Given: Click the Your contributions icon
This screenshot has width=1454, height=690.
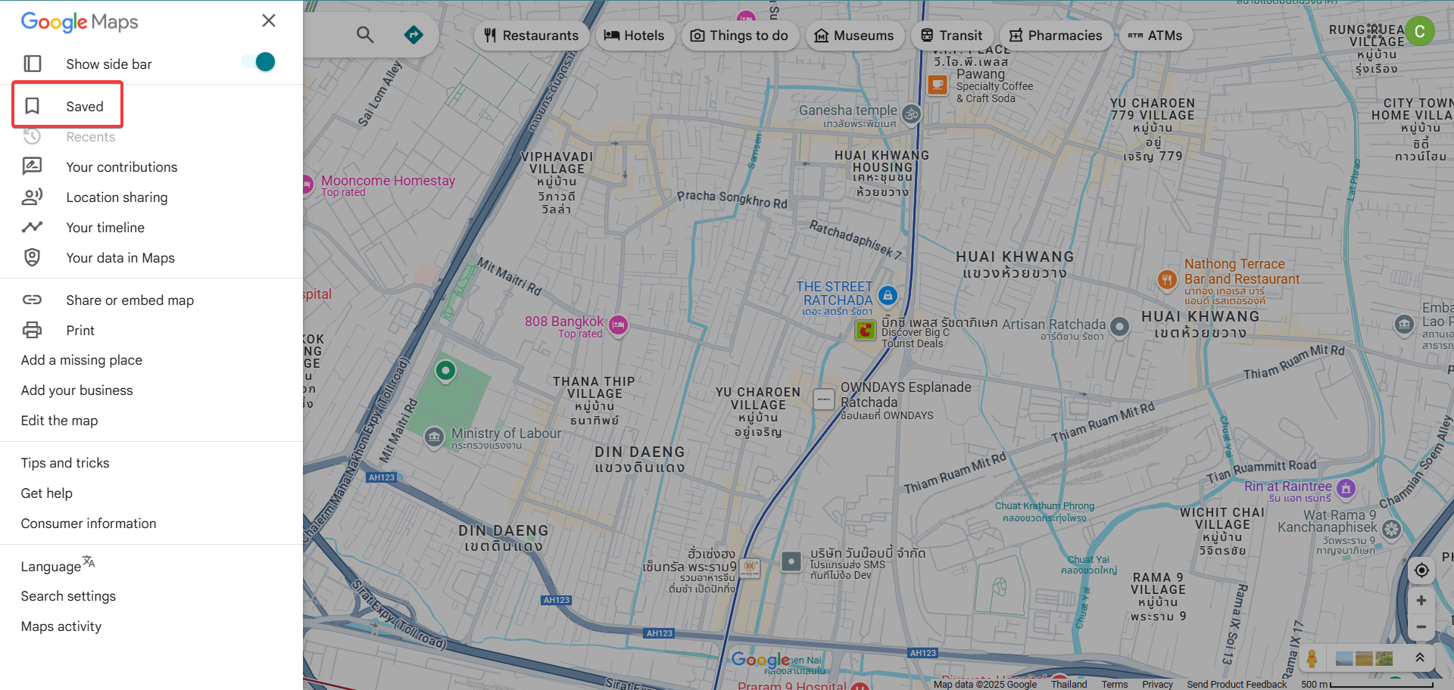Looking at the screenshot, I should coord(32,166).
